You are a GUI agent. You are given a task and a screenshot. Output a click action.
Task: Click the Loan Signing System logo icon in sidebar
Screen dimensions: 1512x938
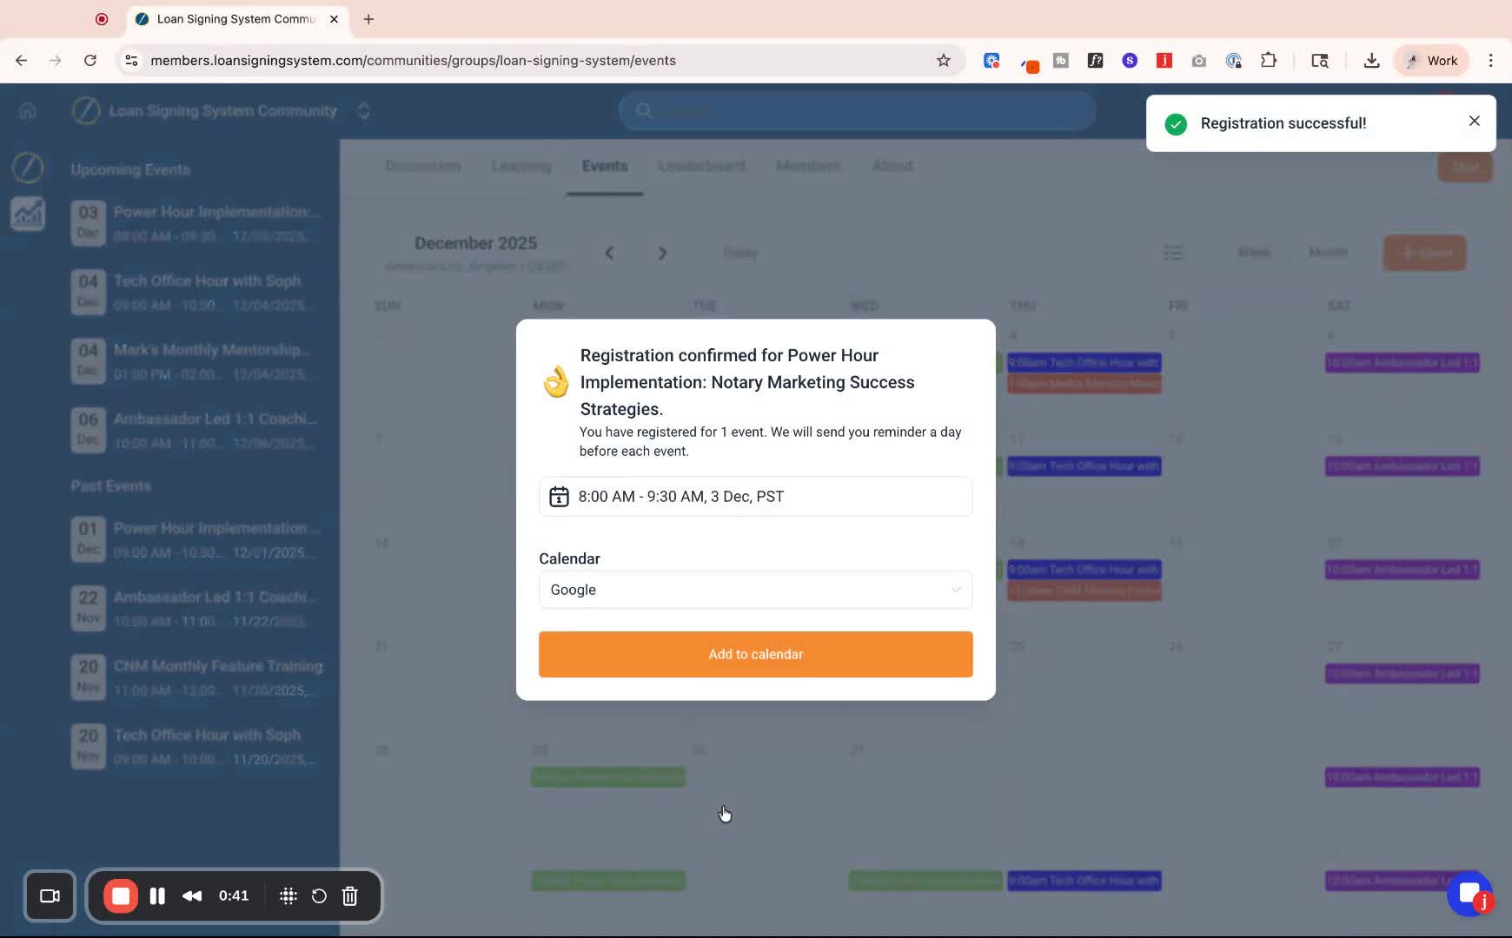coord(28,168)
